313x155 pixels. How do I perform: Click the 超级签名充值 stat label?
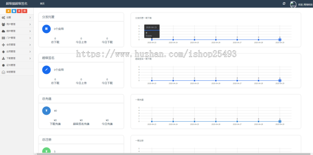(x=81, y=124)
